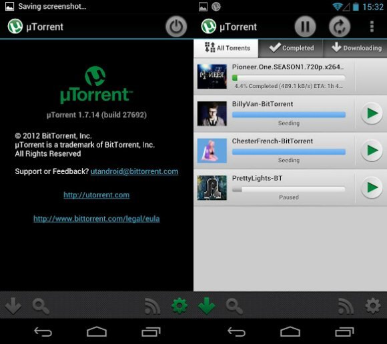This screenshot has height=344, width=387.
Task: Start the BillyVan-BitTorrent torrent with the play button
Action: coord(372,113)
